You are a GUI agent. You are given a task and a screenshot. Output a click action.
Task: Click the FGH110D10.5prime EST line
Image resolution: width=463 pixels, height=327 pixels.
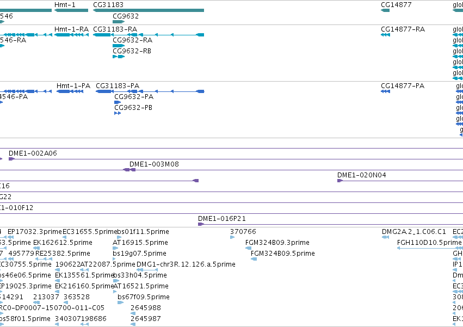pyautogui.click(x=430, y=248)
